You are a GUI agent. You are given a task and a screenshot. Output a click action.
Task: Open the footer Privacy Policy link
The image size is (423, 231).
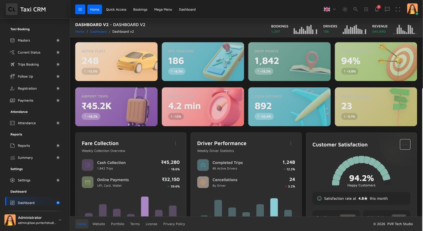pos(174,224)
